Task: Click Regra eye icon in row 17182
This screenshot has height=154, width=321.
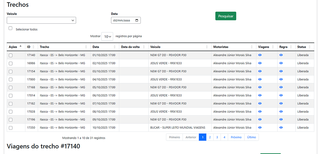Action: click(x=281, y=103)
